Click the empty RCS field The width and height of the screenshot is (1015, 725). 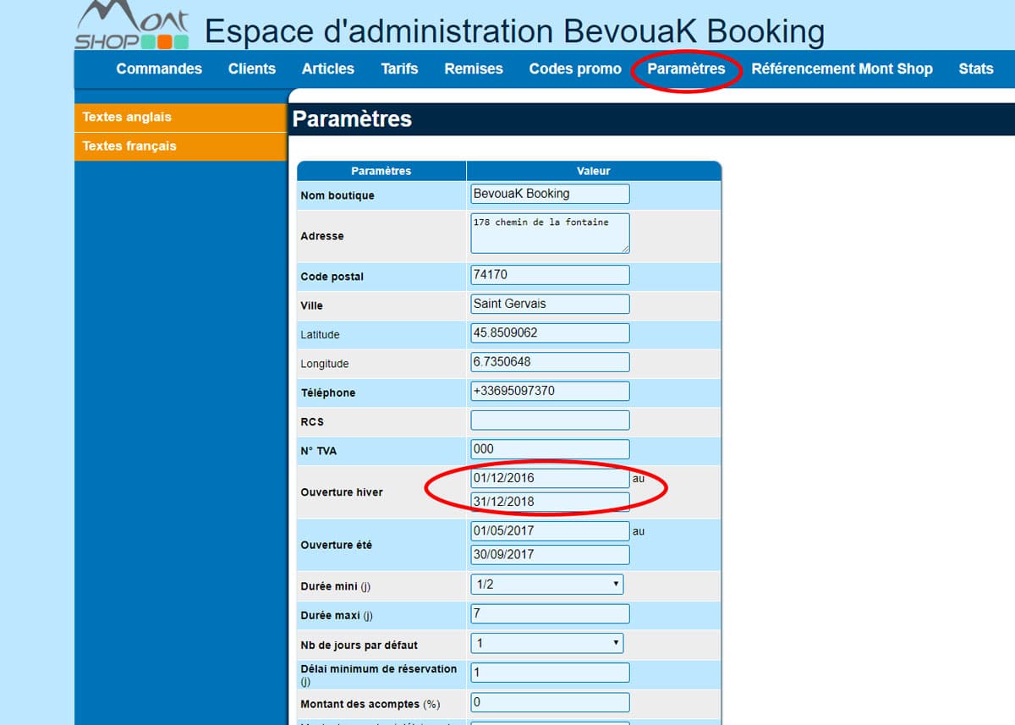(x=550, y=420)
